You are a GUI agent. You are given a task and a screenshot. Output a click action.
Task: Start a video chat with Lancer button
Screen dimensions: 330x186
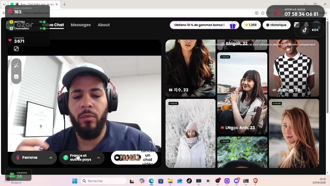click(134, 158)
